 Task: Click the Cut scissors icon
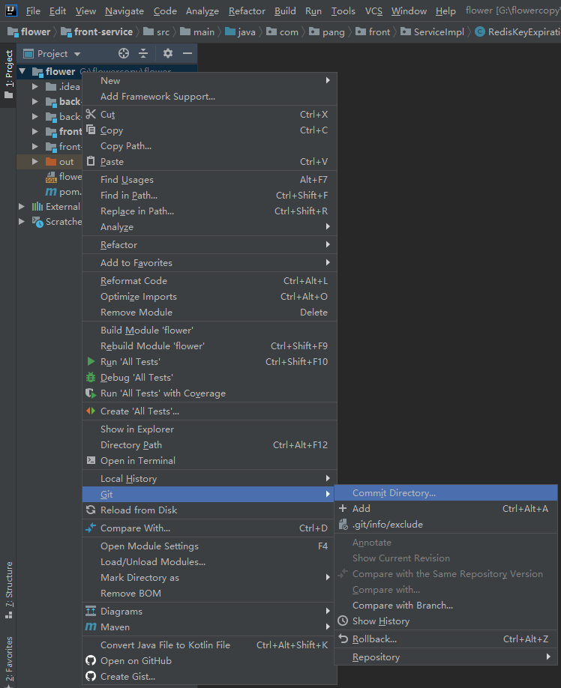tap(91, 114)
